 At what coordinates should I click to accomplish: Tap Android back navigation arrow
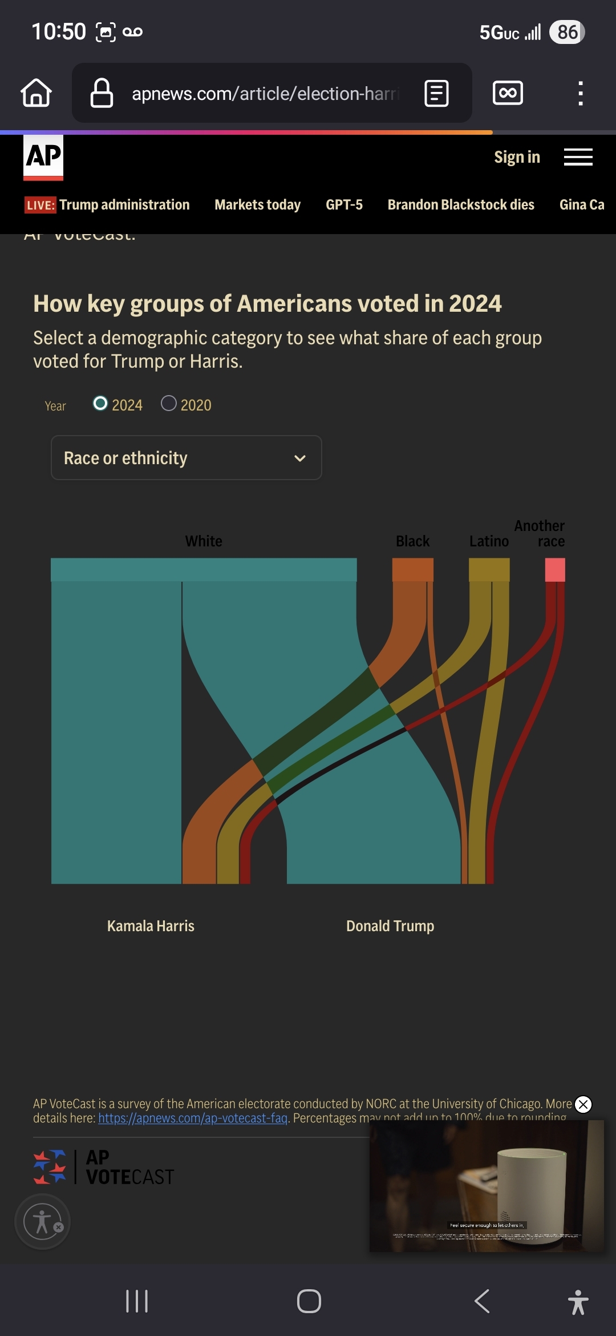click(x=482, y=1301)
